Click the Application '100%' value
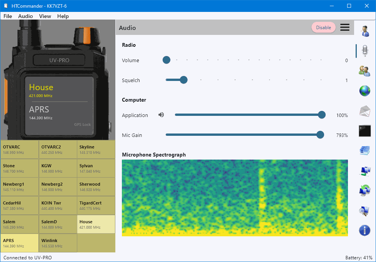This screenshot has height=262, width=376. 342,115
